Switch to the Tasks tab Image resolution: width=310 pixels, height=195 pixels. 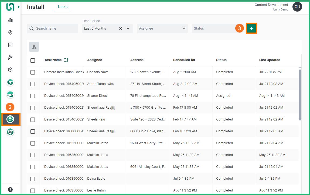(62, 7)
